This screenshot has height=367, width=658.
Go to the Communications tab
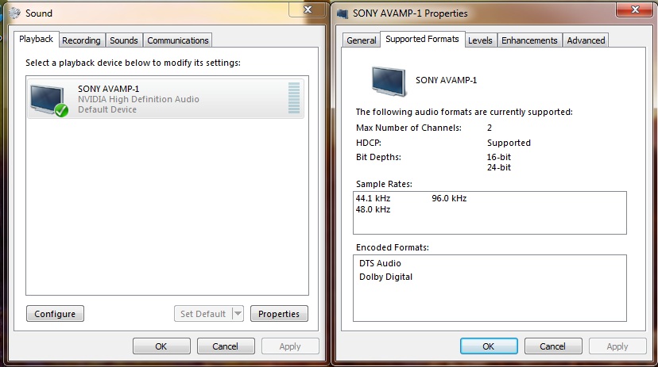[178, 40]
